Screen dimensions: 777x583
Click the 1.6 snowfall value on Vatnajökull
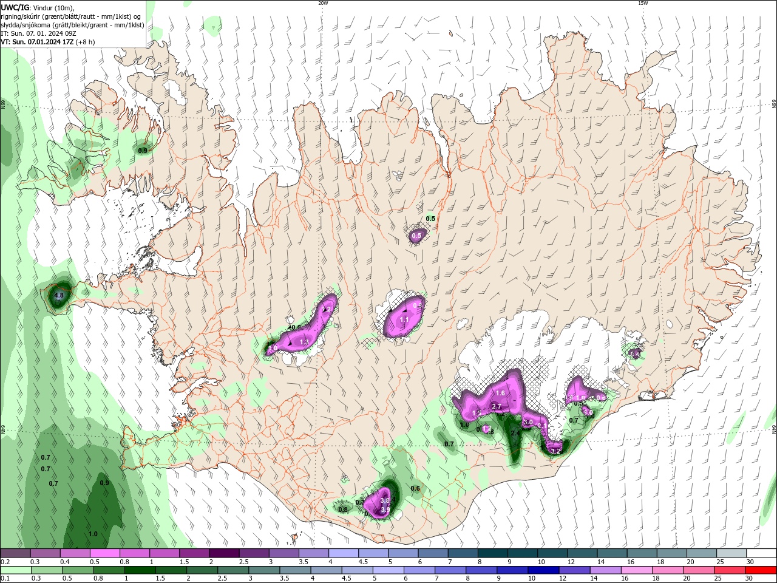click(x=501, y=394)
